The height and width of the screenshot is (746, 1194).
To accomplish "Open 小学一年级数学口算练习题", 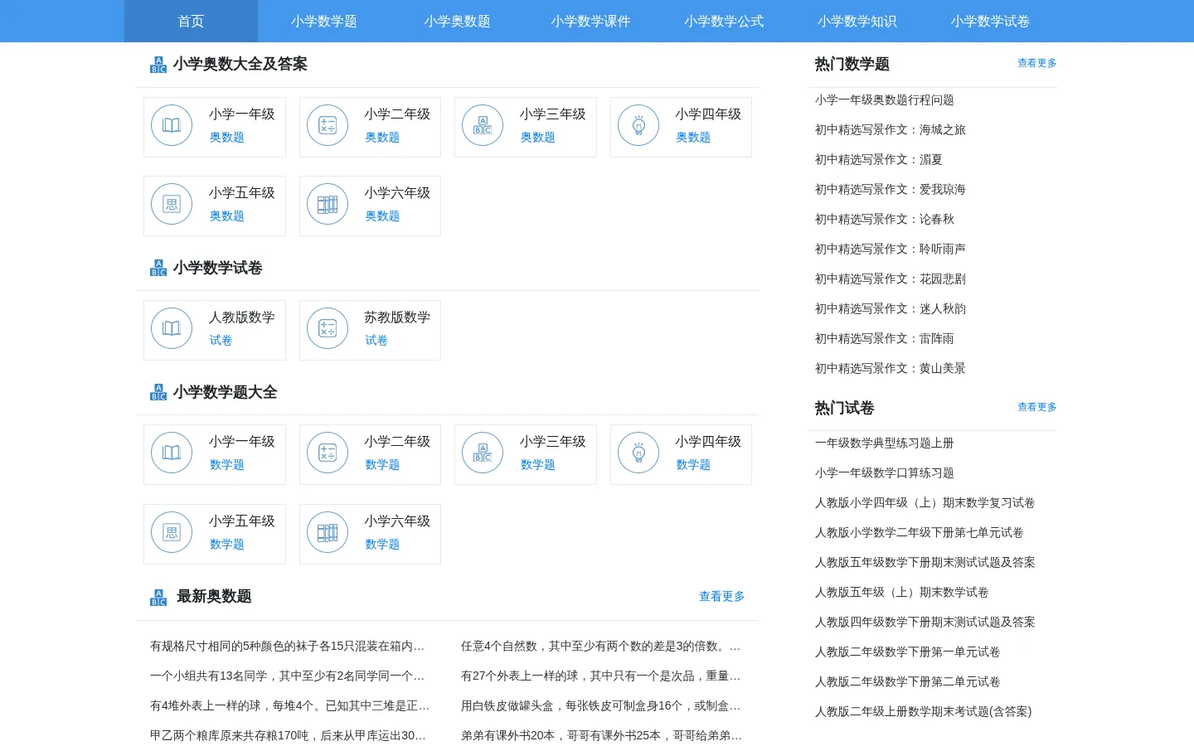I will 885,473.
